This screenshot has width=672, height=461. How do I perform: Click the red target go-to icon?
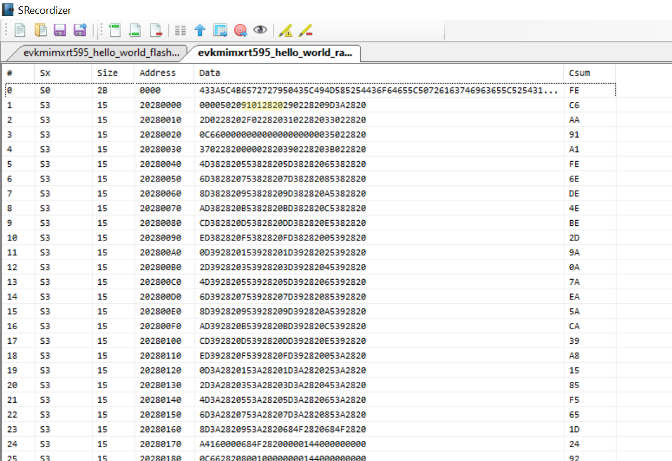point(241,31)
